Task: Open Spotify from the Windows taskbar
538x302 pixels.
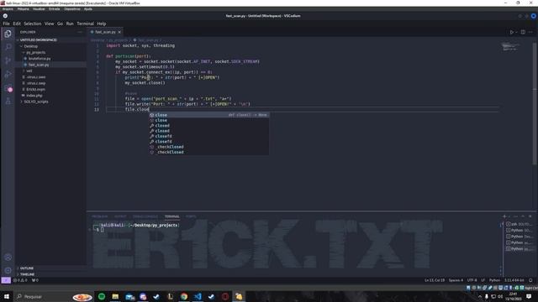Action: (x=102, y=296)
